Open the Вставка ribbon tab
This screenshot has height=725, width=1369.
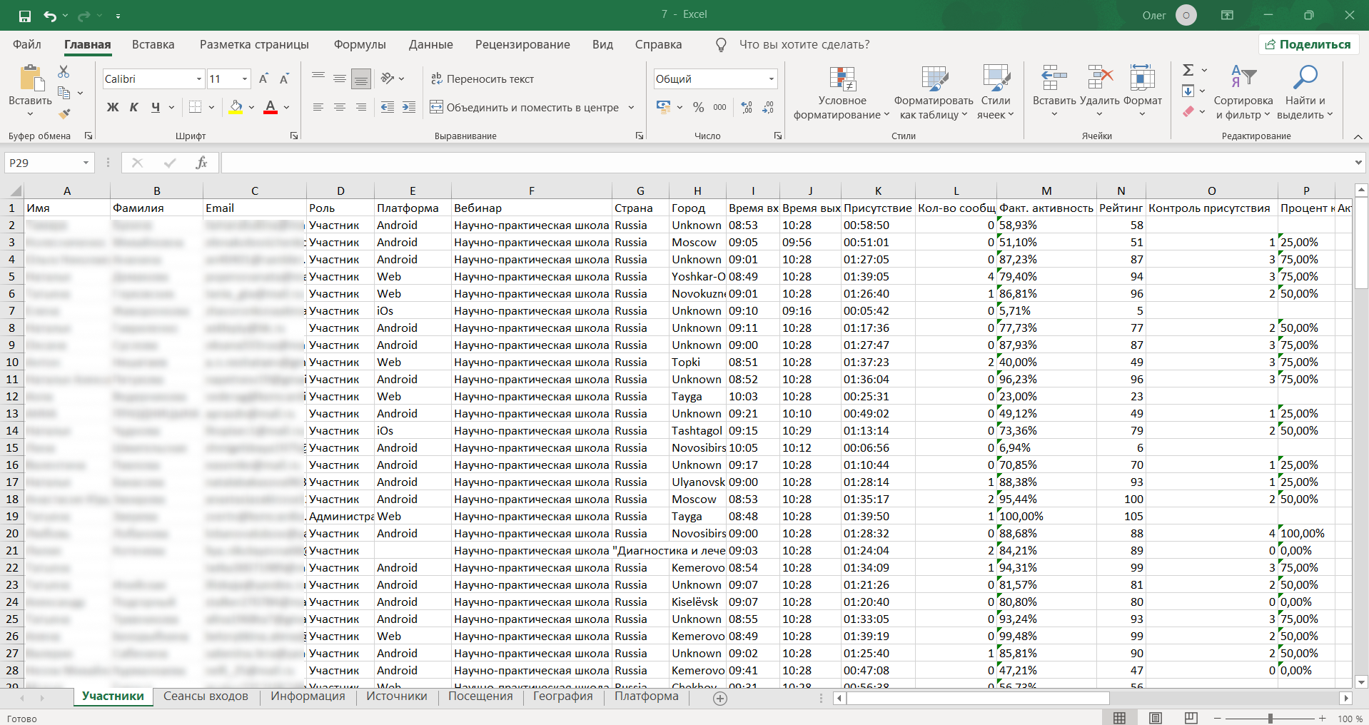pos(153,44)
